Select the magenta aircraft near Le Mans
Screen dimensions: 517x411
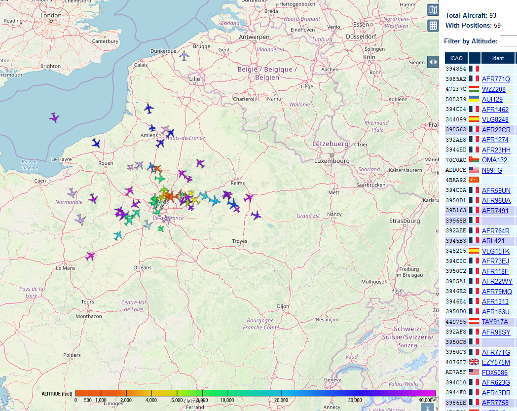click(89, 256)
